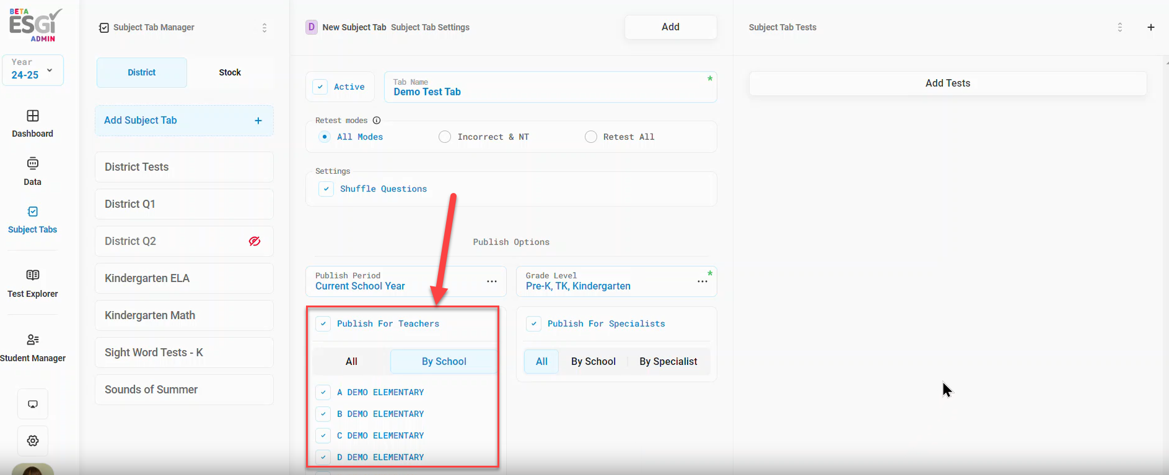Toggle Publish For Specialists checkbox
Viewport: 1169px width, 475px height.
click(534, 323)
